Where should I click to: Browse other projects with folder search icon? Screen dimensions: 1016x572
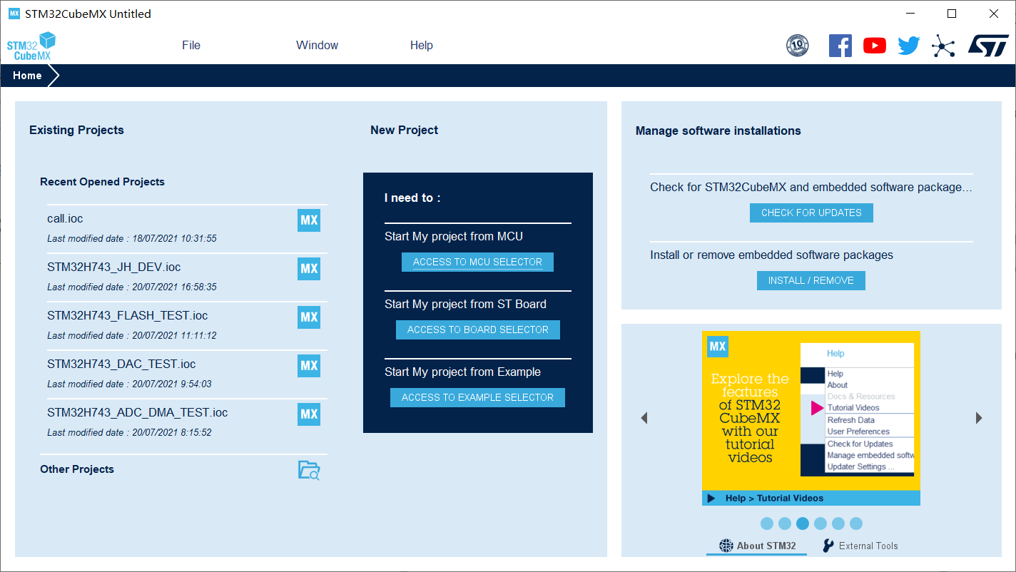[x=309, y=470]
